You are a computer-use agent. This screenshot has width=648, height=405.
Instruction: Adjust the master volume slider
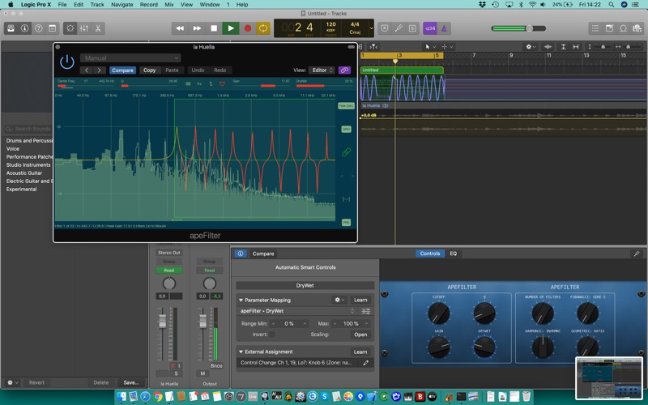(x=529, y=28)
